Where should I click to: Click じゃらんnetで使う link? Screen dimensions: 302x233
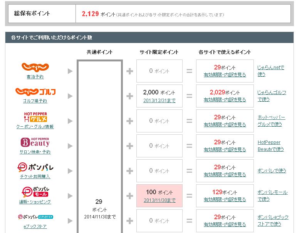point(271,71)
